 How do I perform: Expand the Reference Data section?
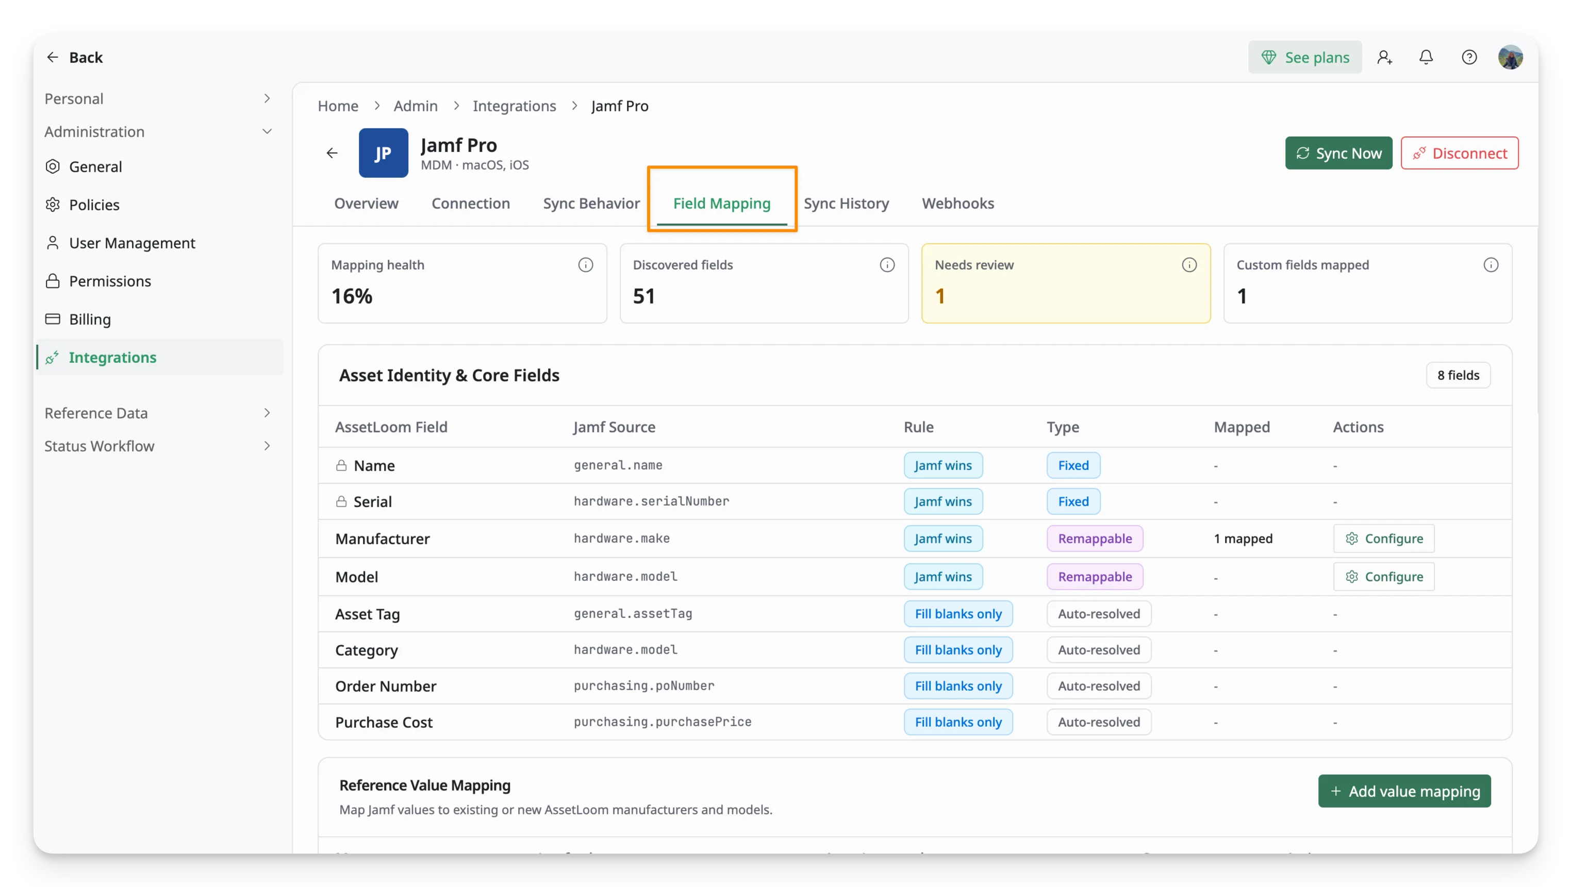coord(159,413)
